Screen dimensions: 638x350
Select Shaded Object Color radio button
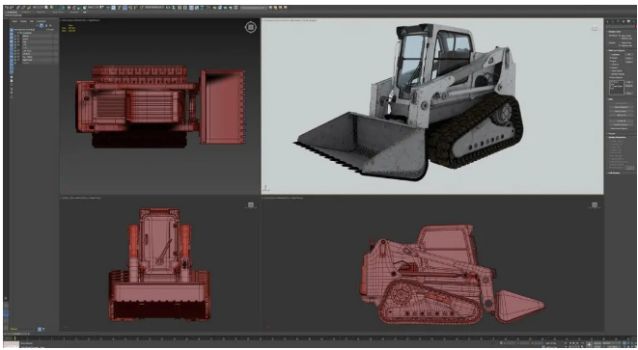[x=620, y=43]
